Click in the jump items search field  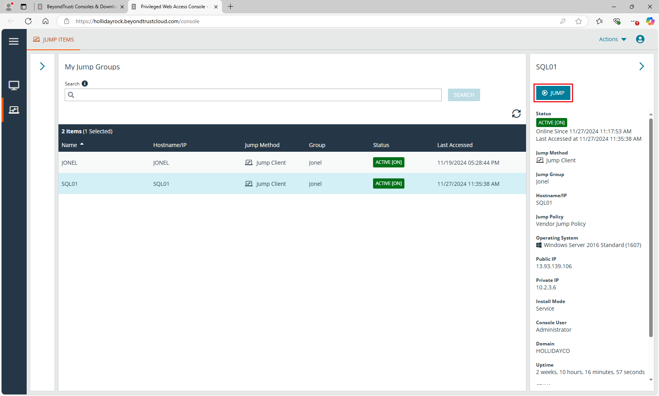click(x=253, y=95)
